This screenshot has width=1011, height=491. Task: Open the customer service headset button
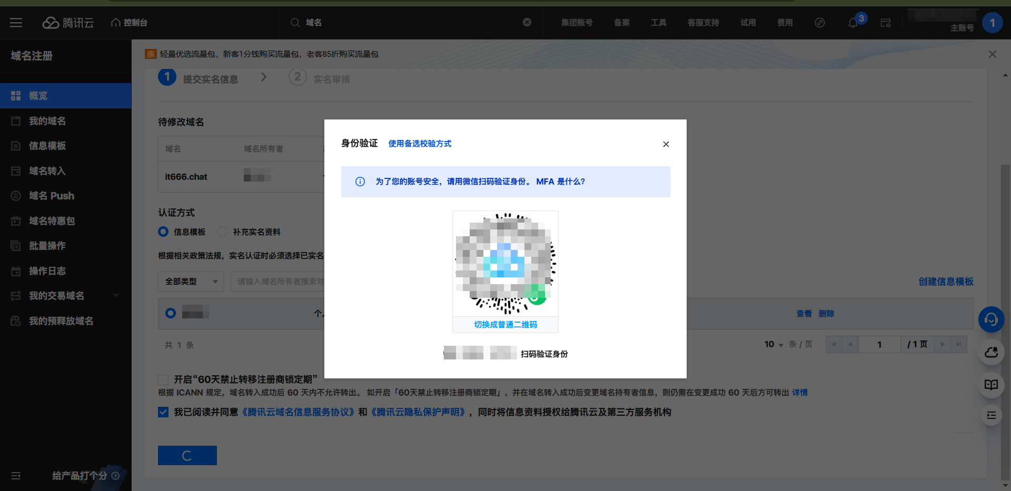click(x=992, y=319)
